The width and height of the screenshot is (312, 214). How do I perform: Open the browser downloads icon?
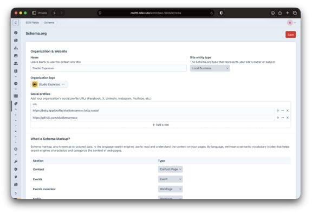coord(272,13)
